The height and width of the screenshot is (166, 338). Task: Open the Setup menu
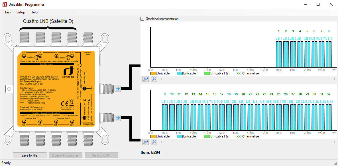pos(21,12)
